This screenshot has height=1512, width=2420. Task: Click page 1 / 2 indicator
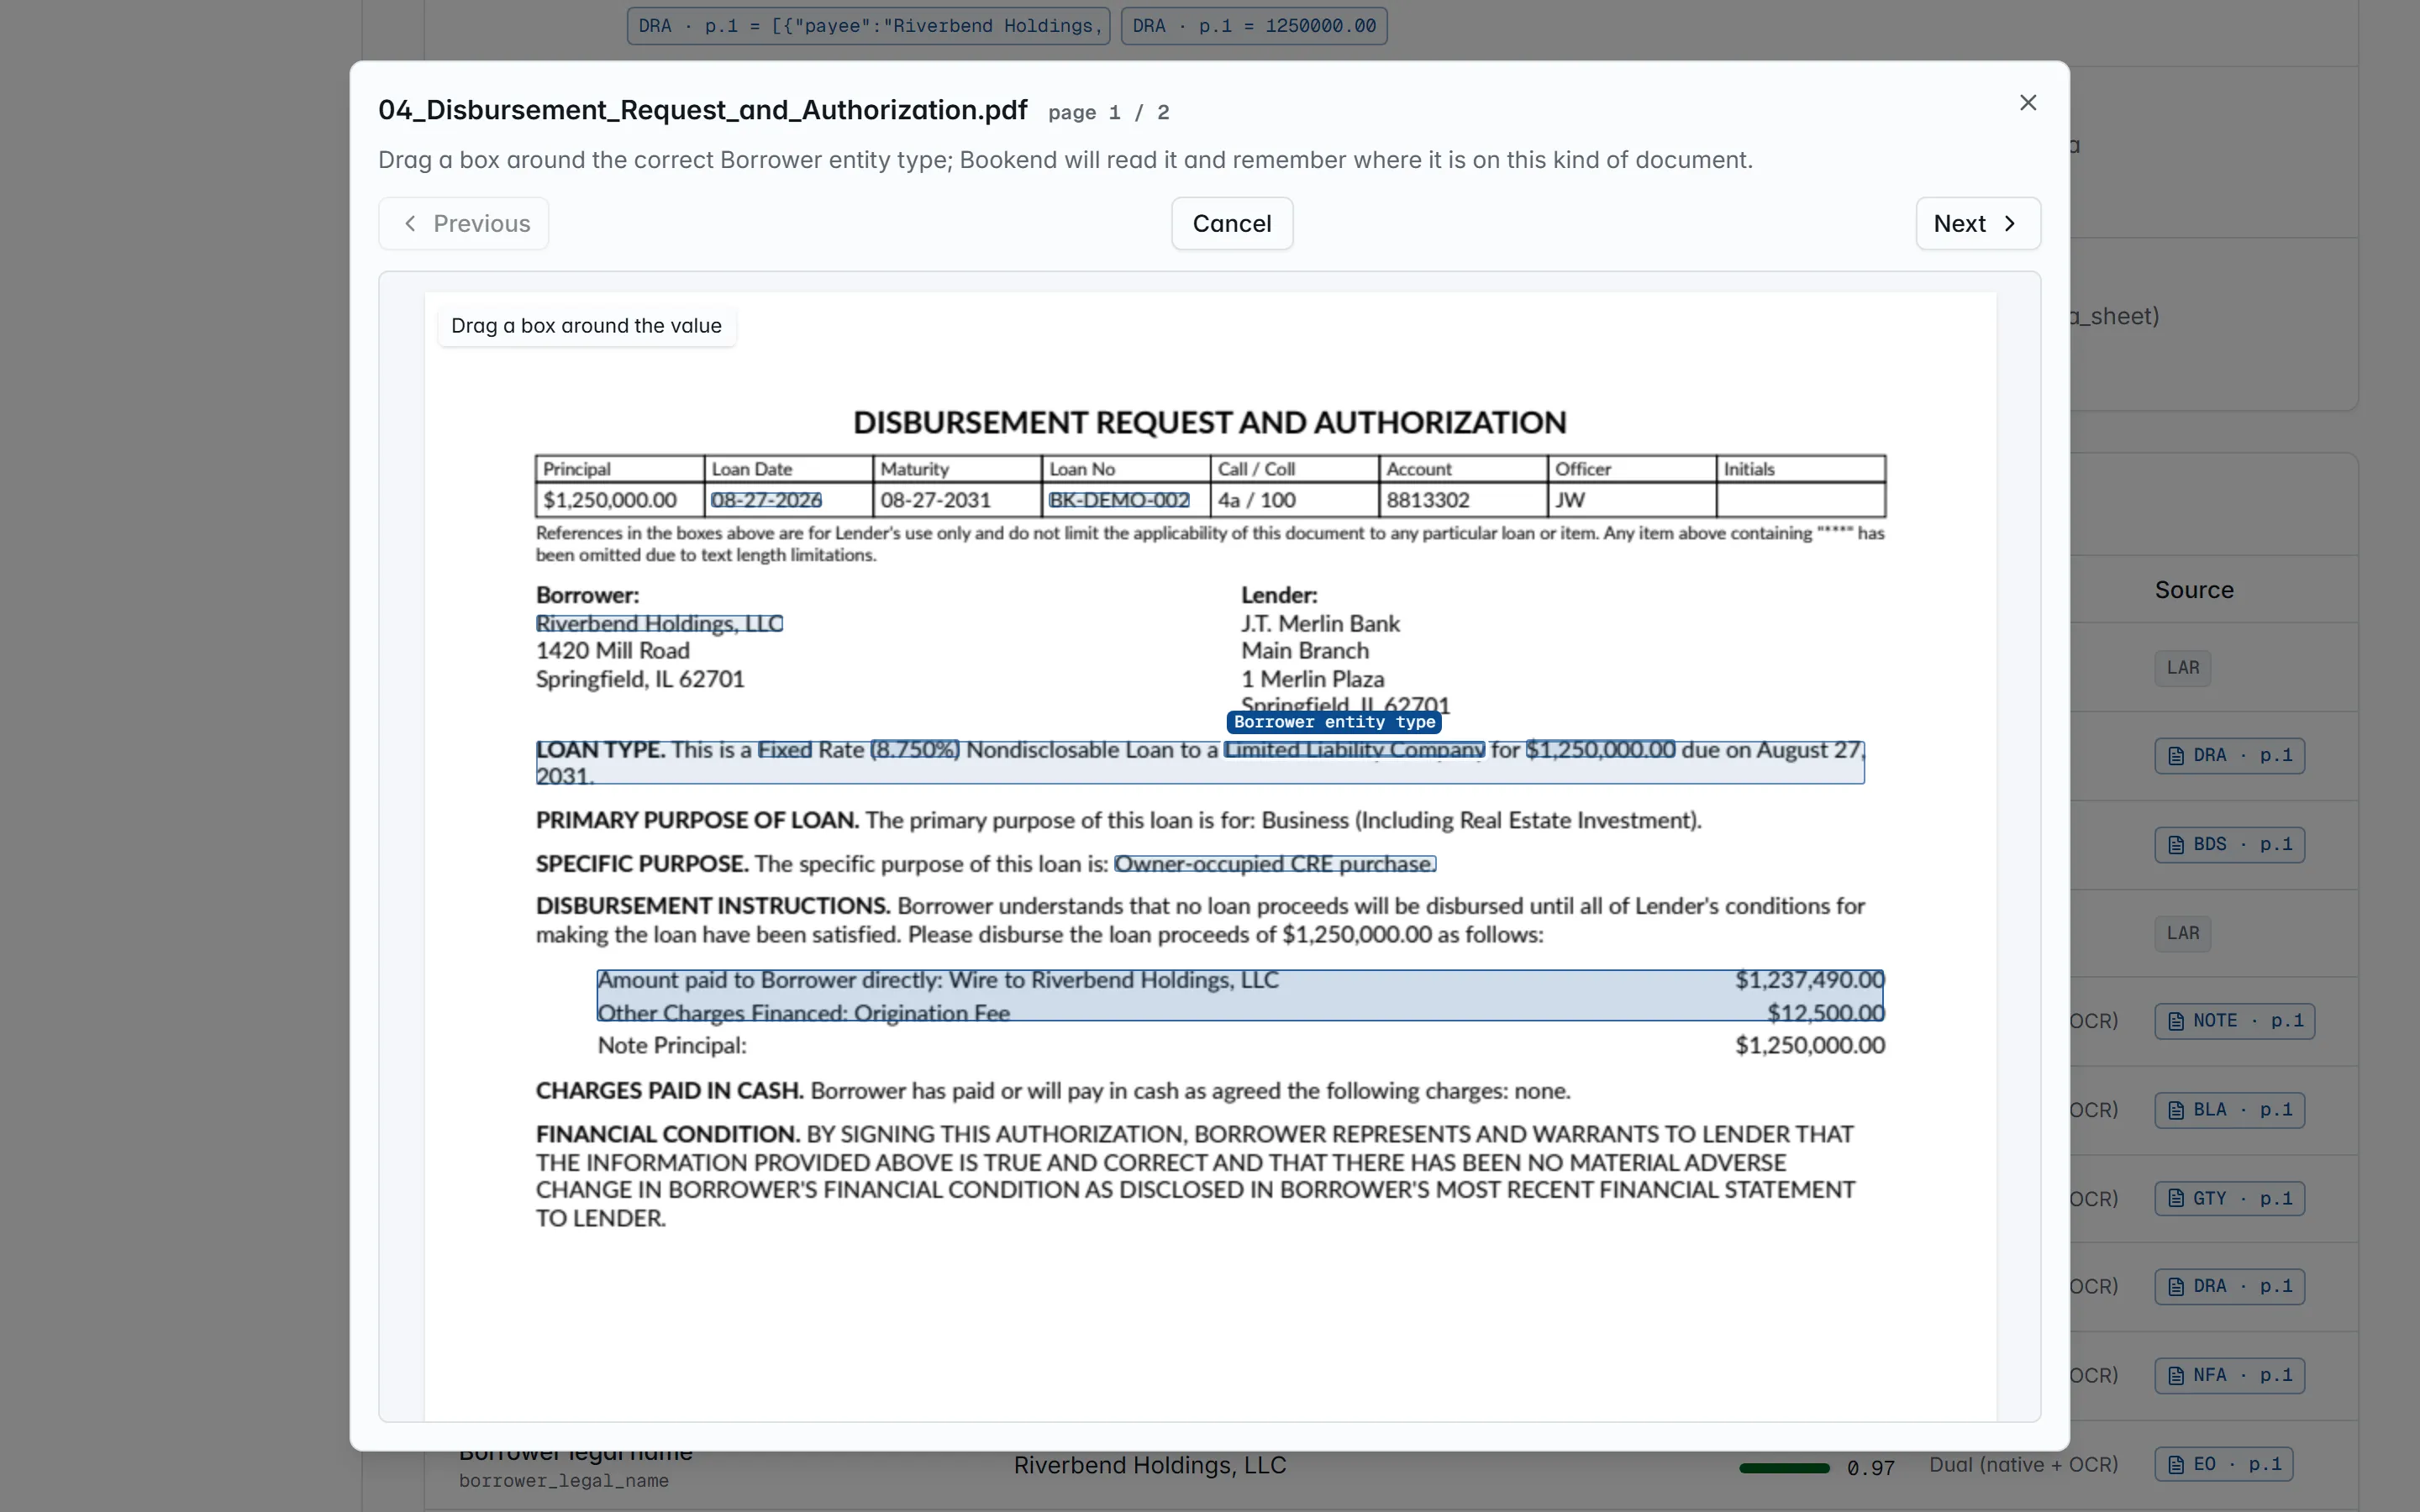(x=1108, y=113)
